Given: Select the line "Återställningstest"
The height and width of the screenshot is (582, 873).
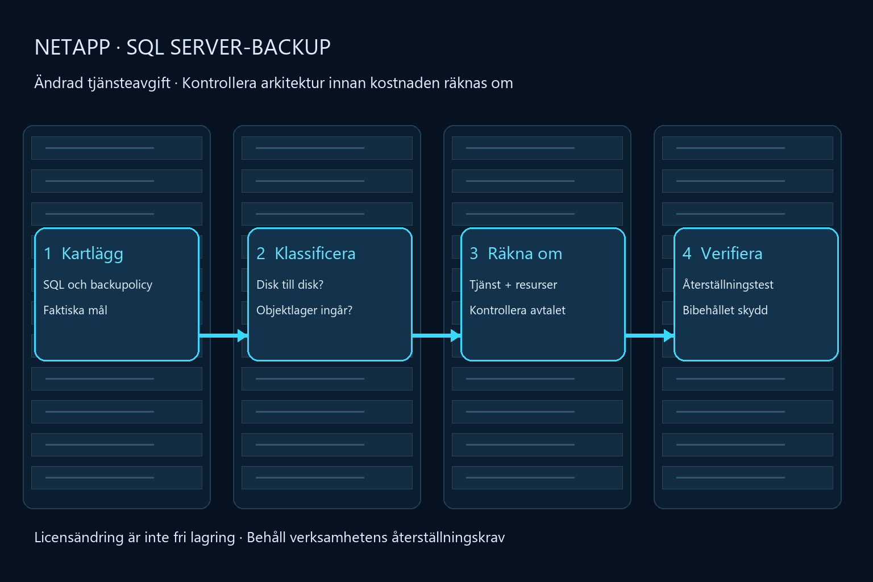Looking at the screenshot, I should pyautogui.click(x=728, y=285).
